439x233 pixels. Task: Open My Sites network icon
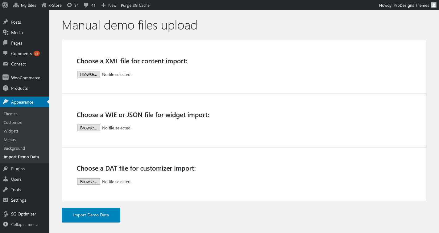[x=16, y=5]
